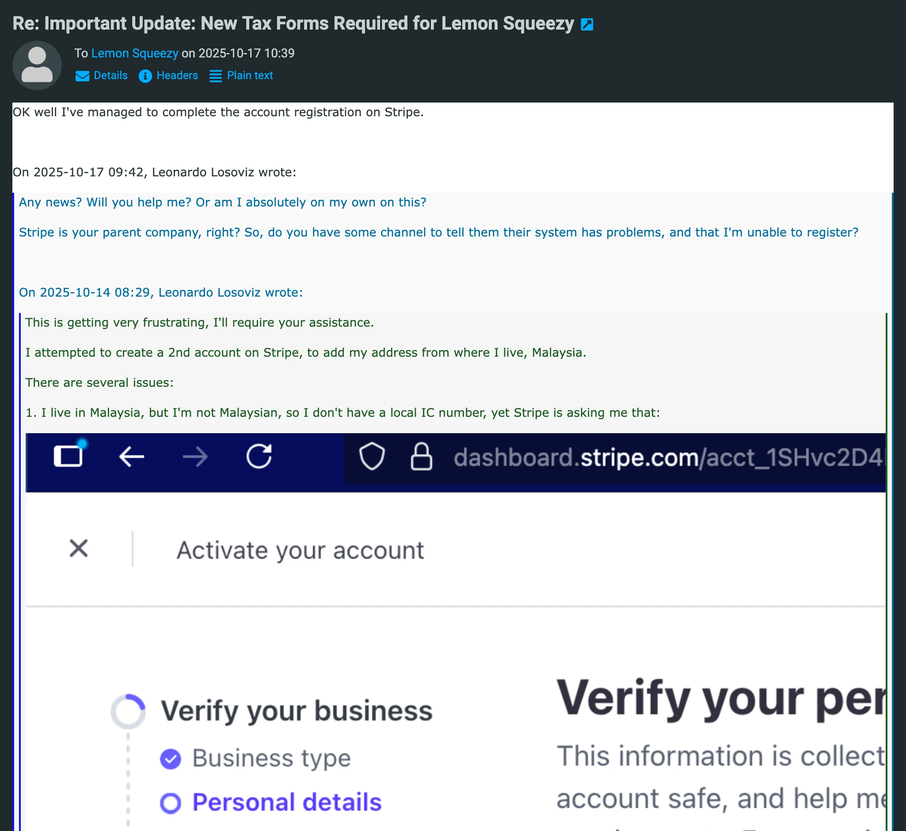Image resolution: width=906 pixels, height=831 pixels.
Task: Click the Headers info icon
Action: [145, 76]
